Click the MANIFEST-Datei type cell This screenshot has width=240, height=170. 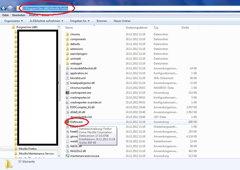point(164,88)
